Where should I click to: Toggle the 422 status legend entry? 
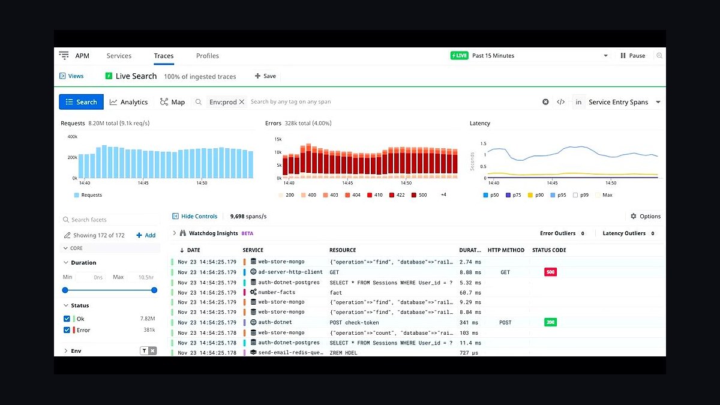397,195
